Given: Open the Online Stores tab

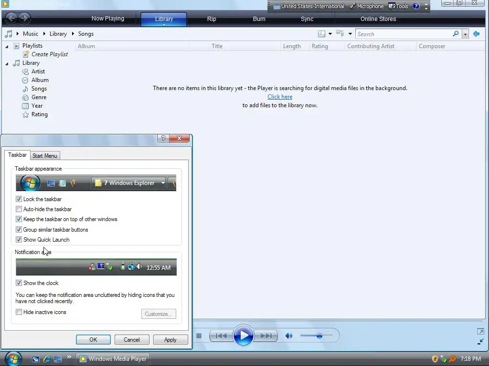Looking at the screenshot, I should [378, 19].
